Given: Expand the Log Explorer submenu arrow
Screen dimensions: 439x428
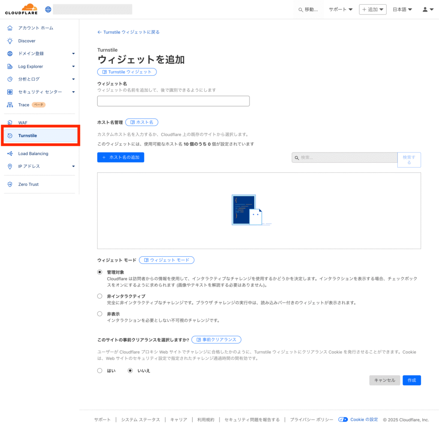Looking at the screenshot, I should point(73,66).
